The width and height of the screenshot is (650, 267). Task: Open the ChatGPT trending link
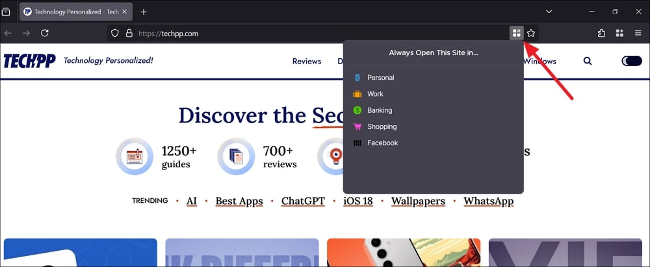[x=303, y=202]
